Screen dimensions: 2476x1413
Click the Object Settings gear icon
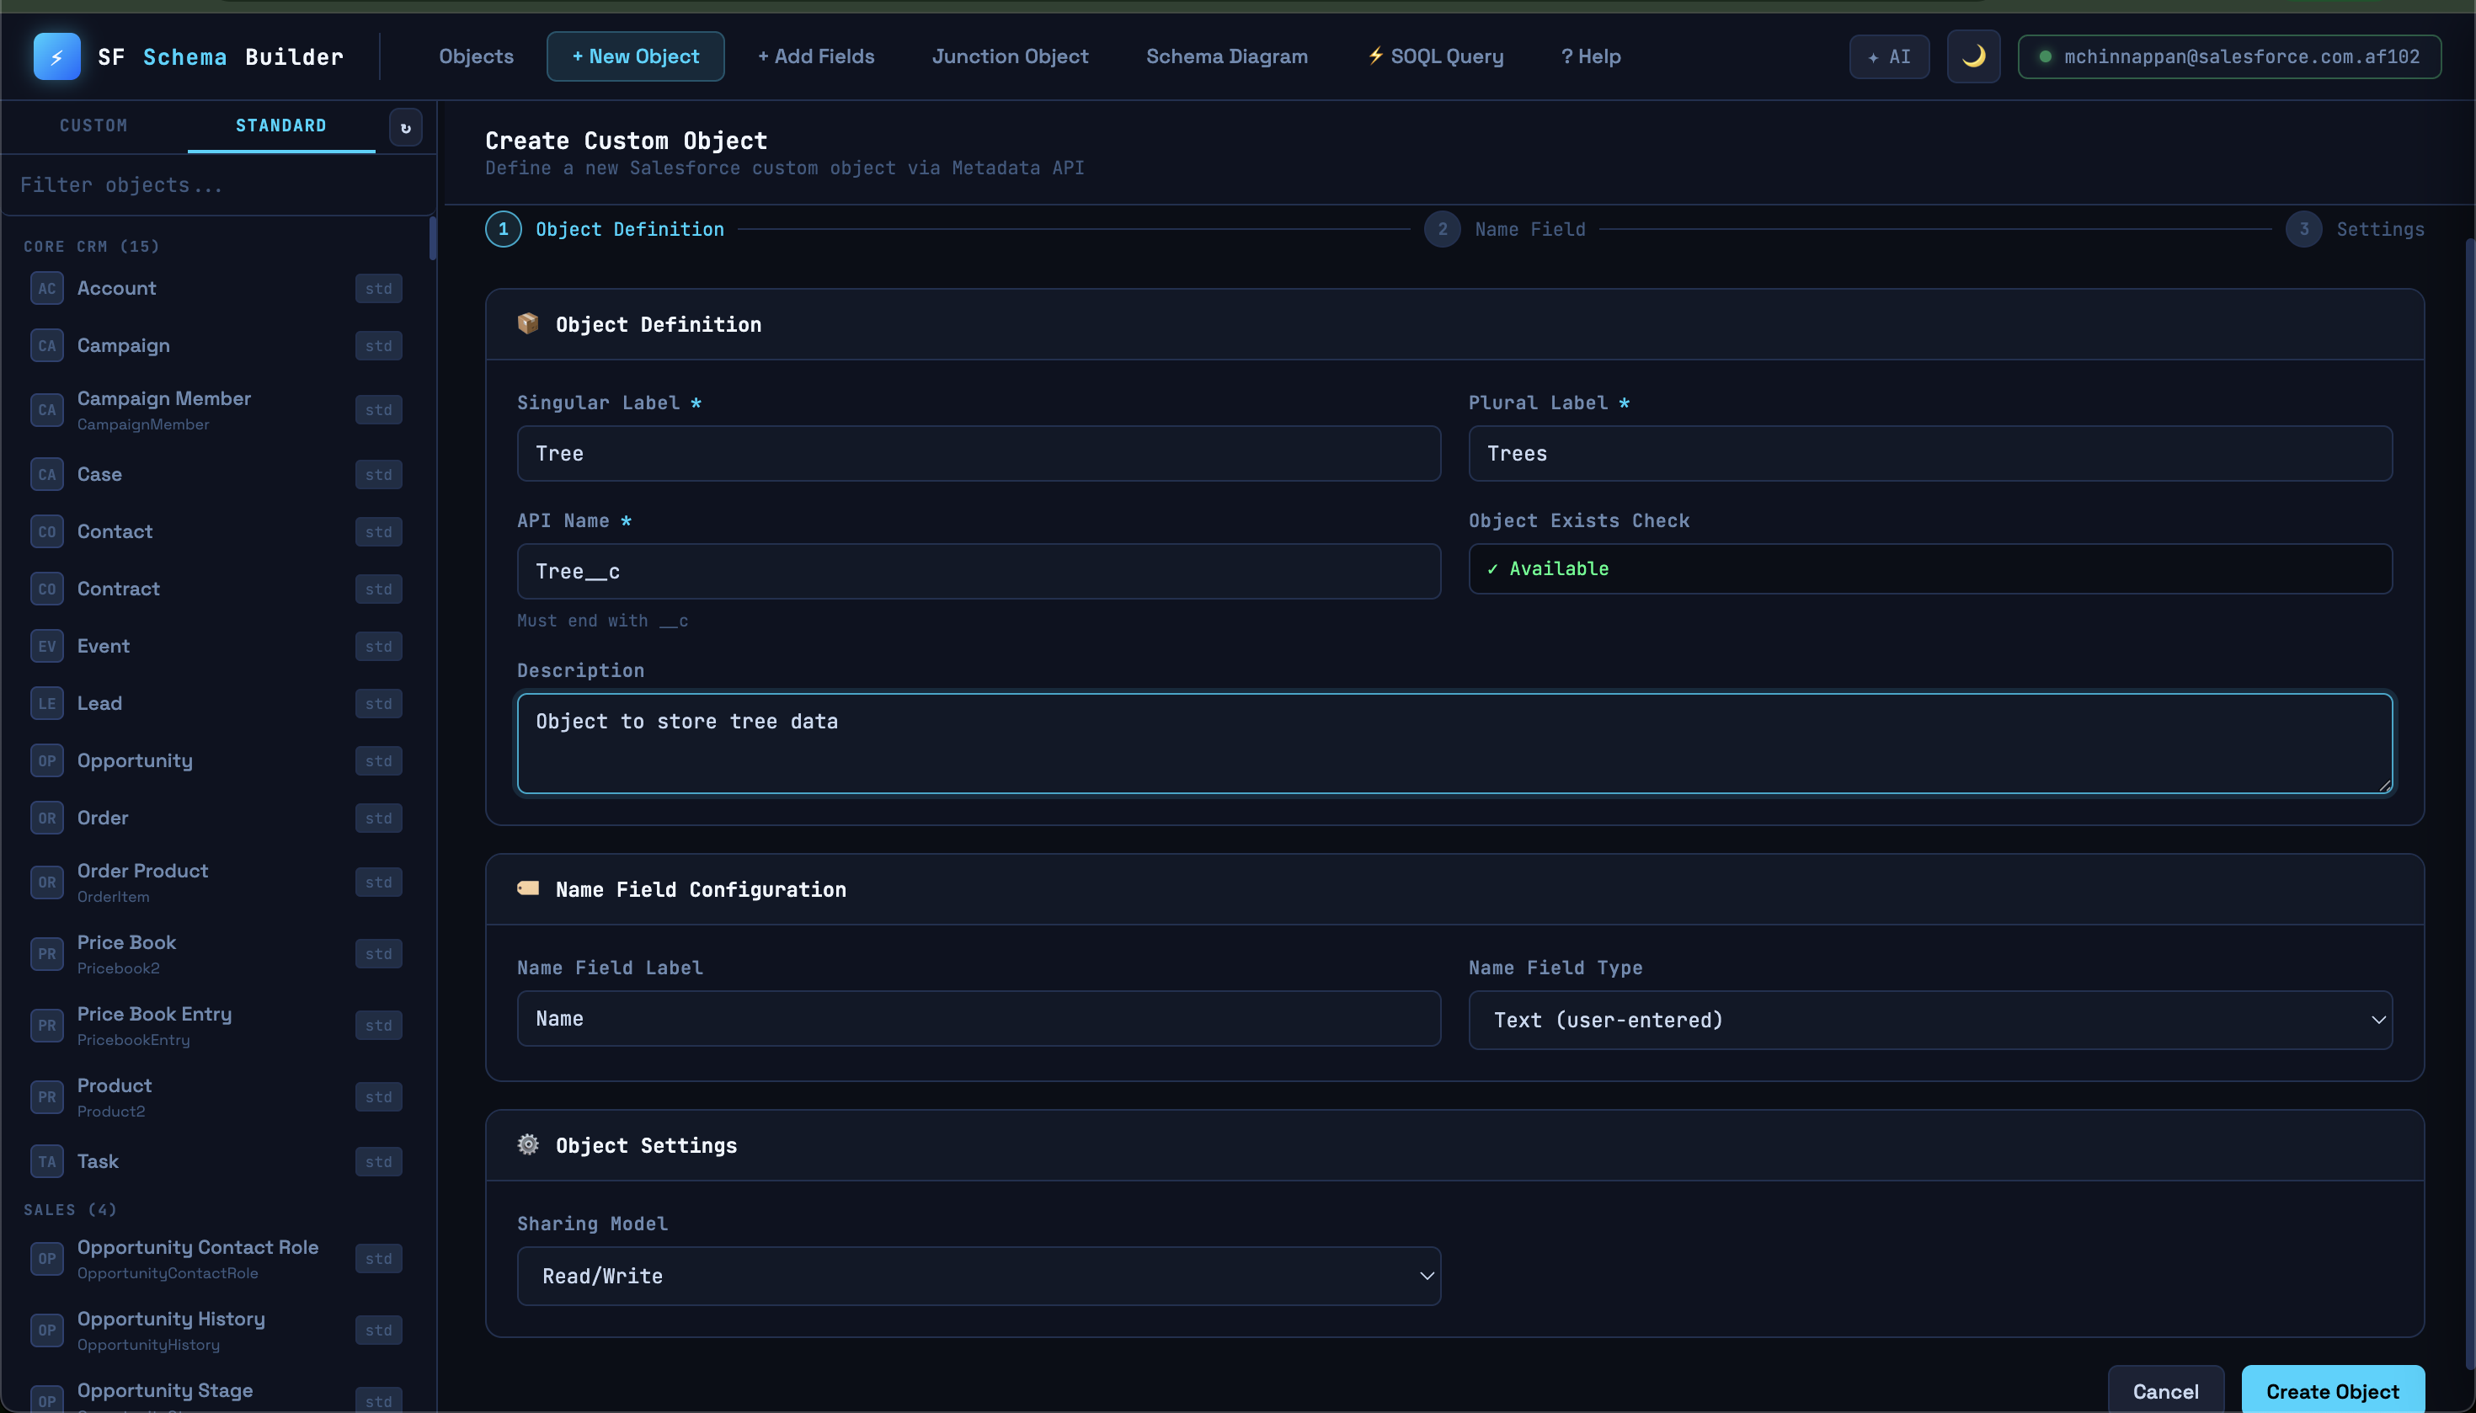pyautogui.click(x=528, y=1144)
